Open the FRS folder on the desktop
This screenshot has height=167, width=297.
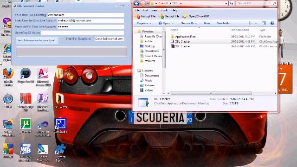click(x=60, y=75)
